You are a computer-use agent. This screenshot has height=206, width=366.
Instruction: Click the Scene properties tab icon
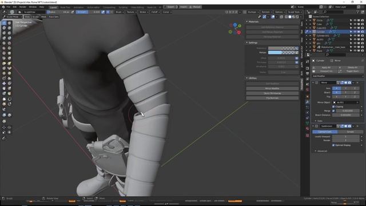(x=308, y=84)
